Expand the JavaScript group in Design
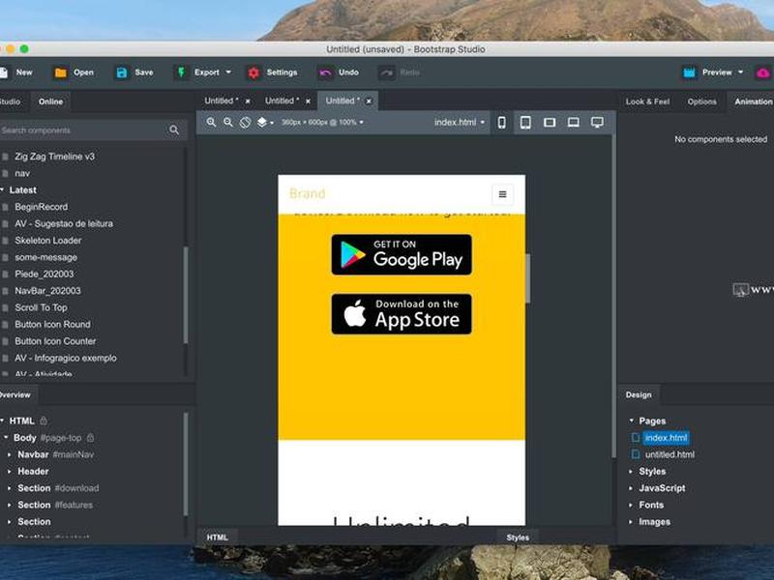 [631, 488]
